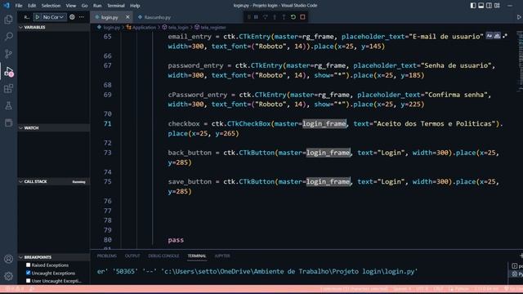
Task: Open the Extensions view
Action: tap(8, 88)
